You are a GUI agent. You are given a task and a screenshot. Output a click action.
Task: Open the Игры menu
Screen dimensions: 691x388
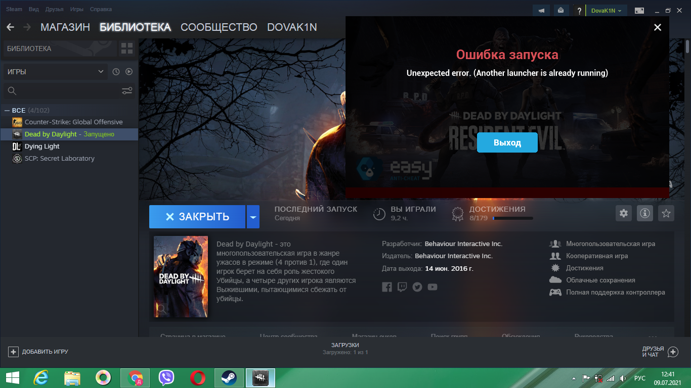(x=77, y=10)
